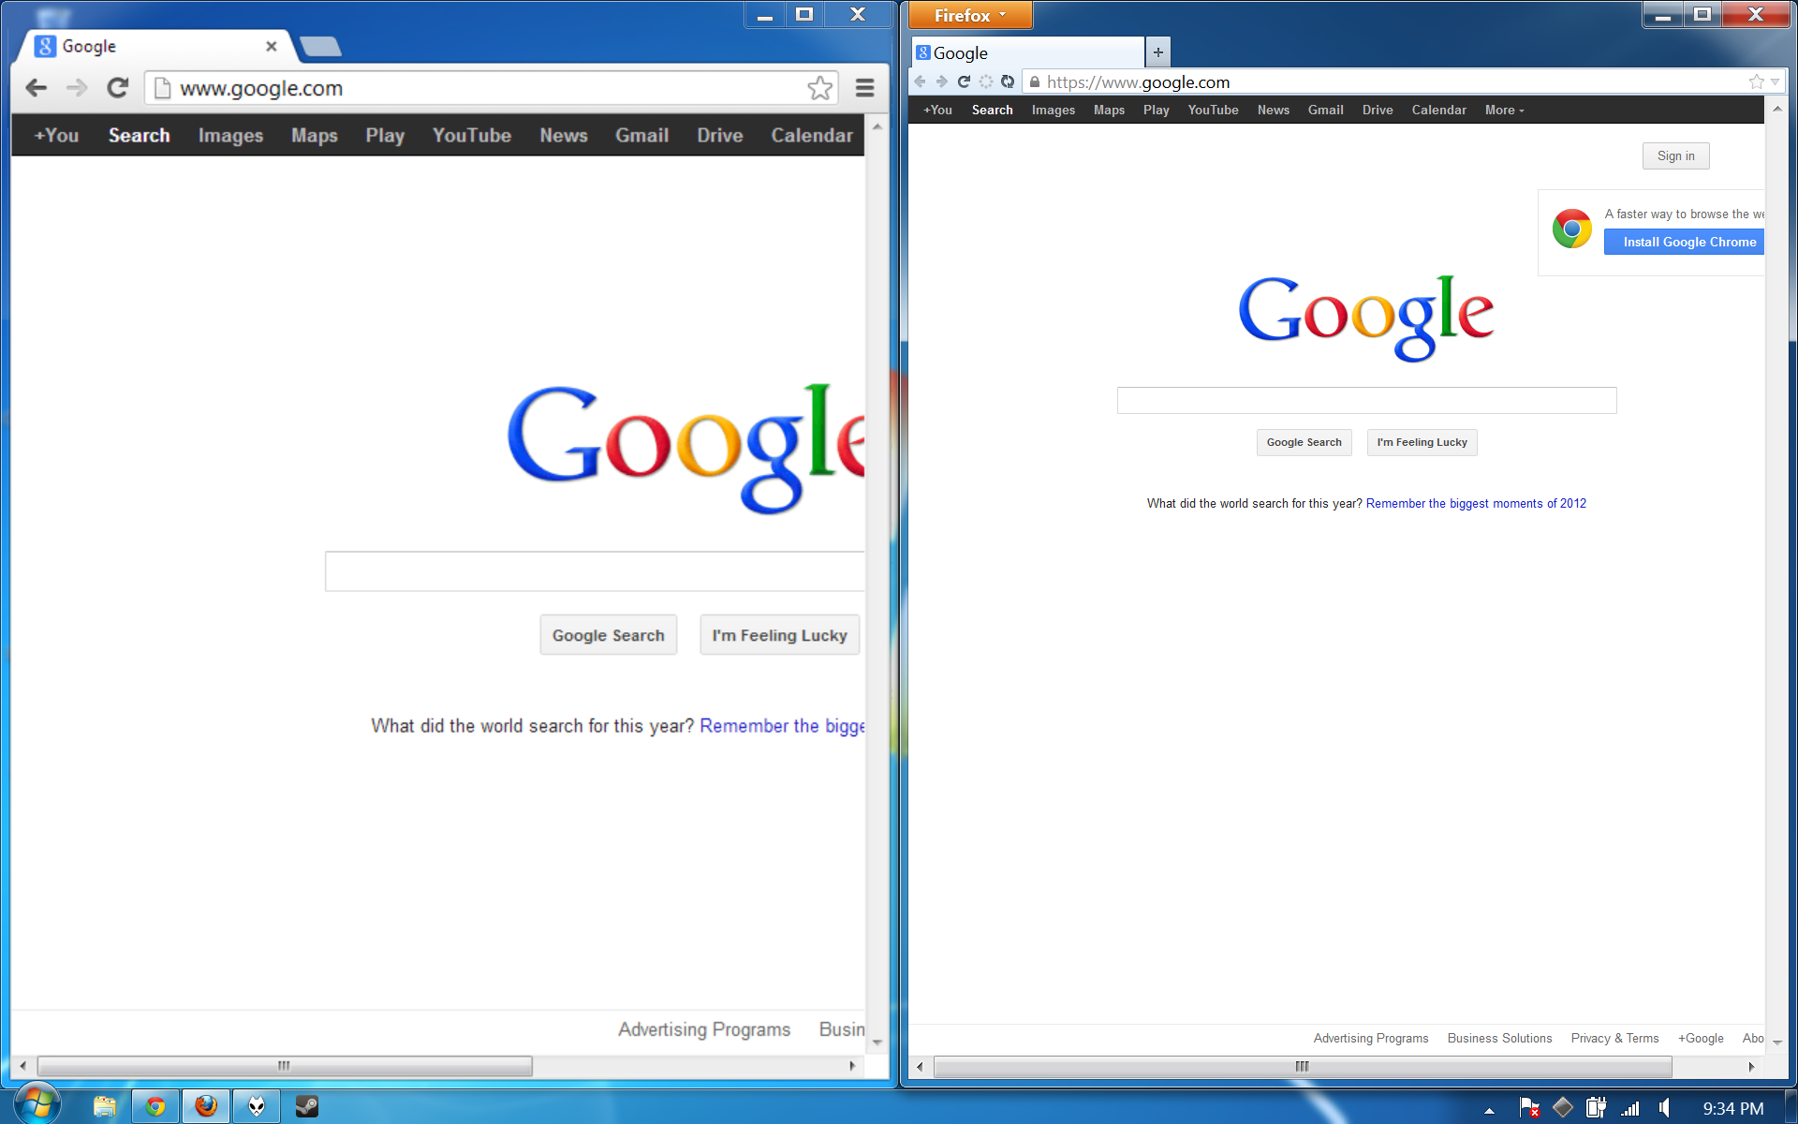This screenshot has width=1798, height=1124.
Task: Open Firefox URL history dropdown arrow
Action: [1776, 81]
